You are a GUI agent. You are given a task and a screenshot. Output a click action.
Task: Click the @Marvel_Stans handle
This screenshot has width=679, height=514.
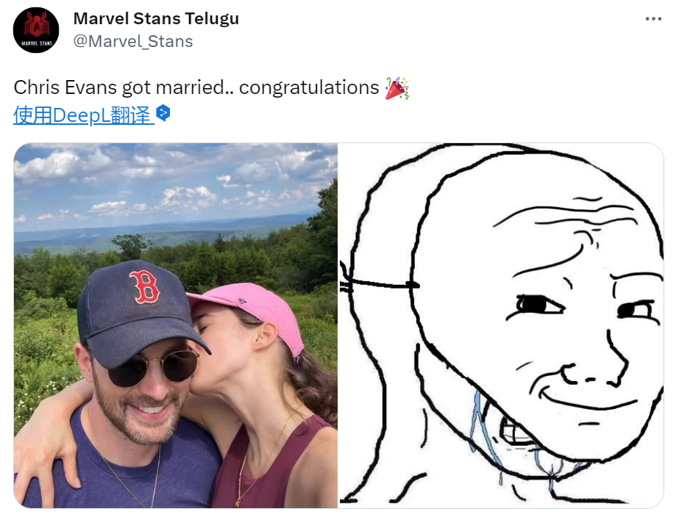pyautogui.click(x=133, y=42)
